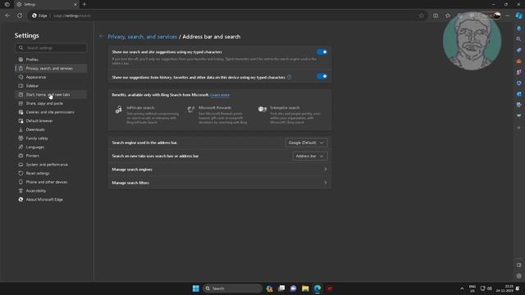Click inside the Search settings field
The width and height of the screenshot is (525, 295).
(51, 48)
